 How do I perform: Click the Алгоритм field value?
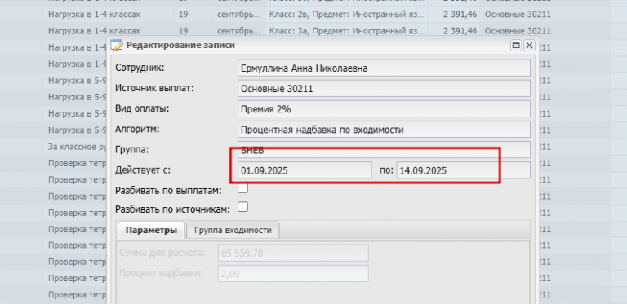[x=384, y=130]
